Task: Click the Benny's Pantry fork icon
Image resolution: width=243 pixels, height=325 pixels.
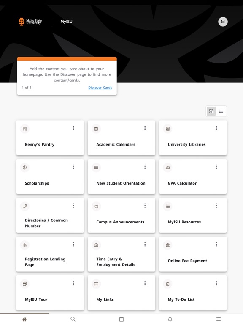Action: [x=25, y=129]
